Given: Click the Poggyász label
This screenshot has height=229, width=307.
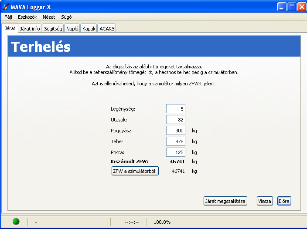Looking at the screenshot, I should point(122,131).
